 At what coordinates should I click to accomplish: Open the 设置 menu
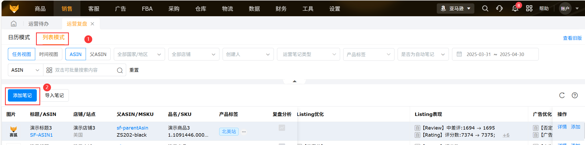[335, 9]
